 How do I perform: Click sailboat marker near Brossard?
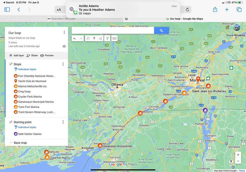(x=208, y=86)
